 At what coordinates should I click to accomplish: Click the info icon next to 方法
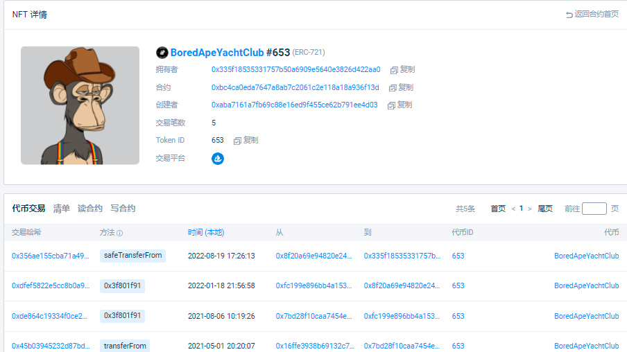click(x=119, y=233)
